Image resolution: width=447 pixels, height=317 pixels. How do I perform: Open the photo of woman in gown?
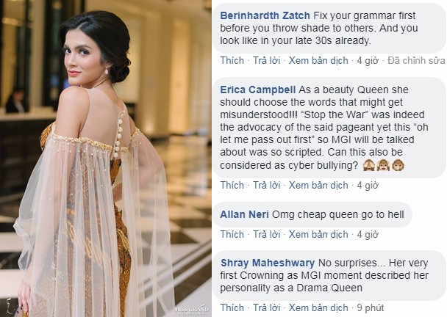pos(106,158)
